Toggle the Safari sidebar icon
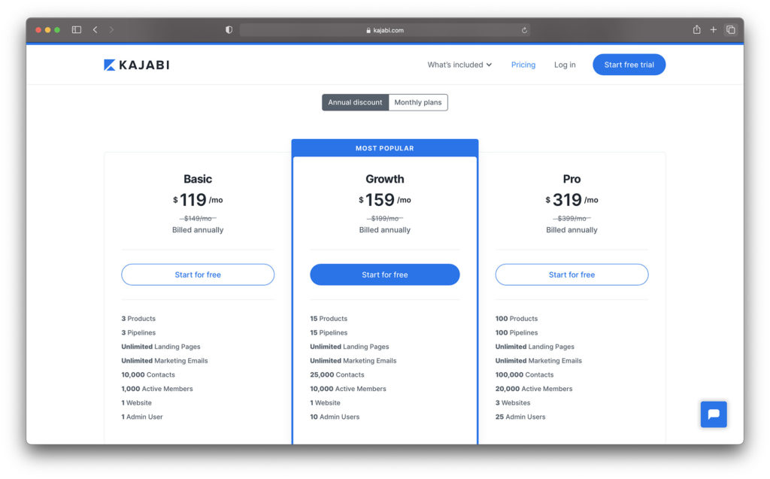770x479 pixels. 77,30
